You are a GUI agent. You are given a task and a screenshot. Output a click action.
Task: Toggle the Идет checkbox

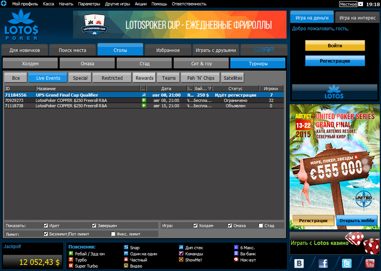[x=46, y=225]
